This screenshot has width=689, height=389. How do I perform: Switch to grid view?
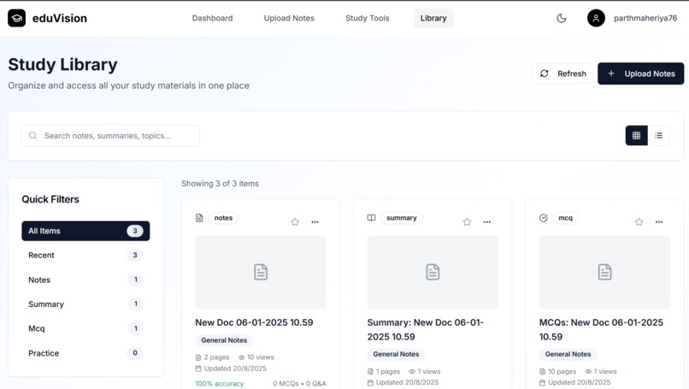(636, 135)
